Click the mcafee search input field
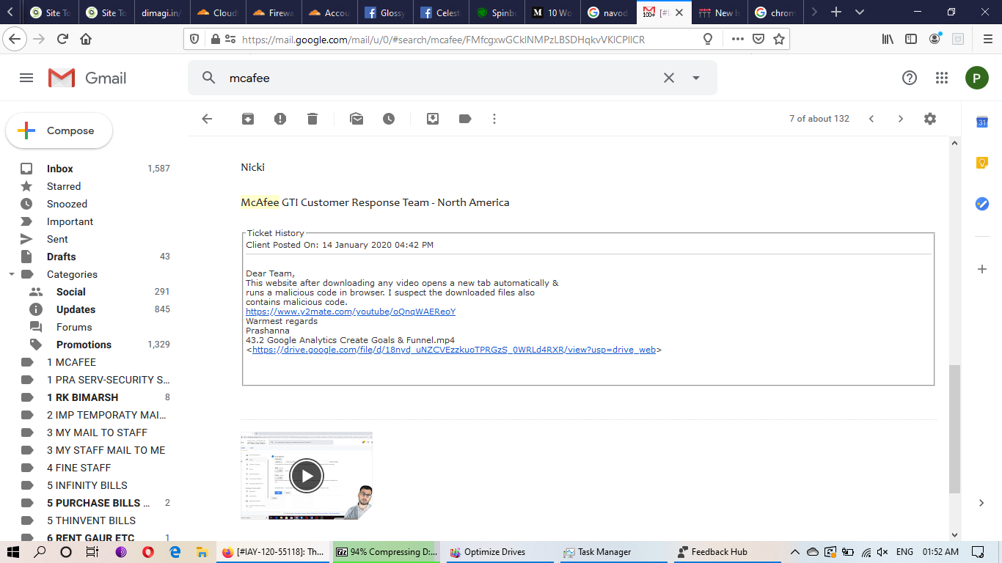The height and width of the screenshot is (563, 1002). tap(440, 78)
